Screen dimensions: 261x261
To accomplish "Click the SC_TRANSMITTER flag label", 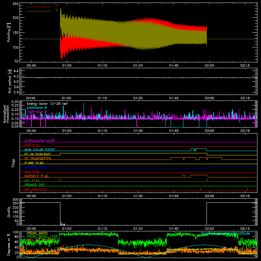I will [x=38, y=159].
